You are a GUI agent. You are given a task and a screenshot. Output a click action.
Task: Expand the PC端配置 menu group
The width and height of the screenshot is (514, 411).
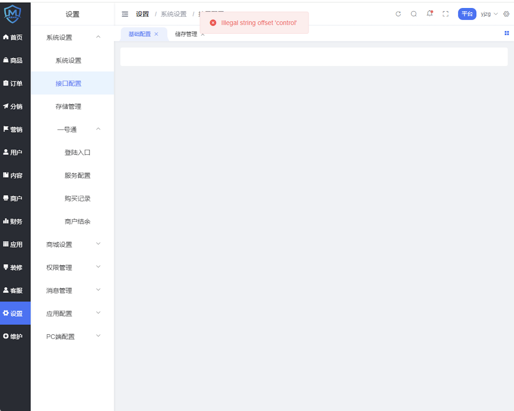98,336
